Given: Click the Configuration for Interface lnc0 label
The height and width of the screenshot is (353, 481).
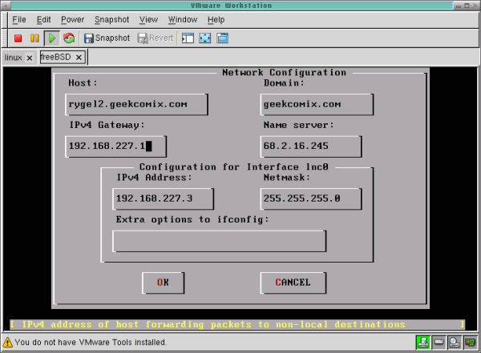Looking at the screenshot, I should pos(234,167).
